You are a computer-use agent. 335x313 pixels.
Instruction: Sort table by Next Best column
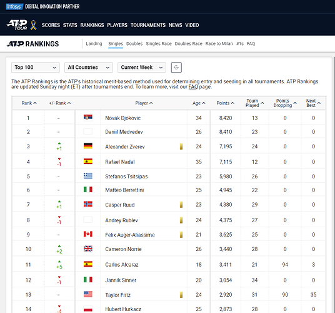[x=313, y=103]
